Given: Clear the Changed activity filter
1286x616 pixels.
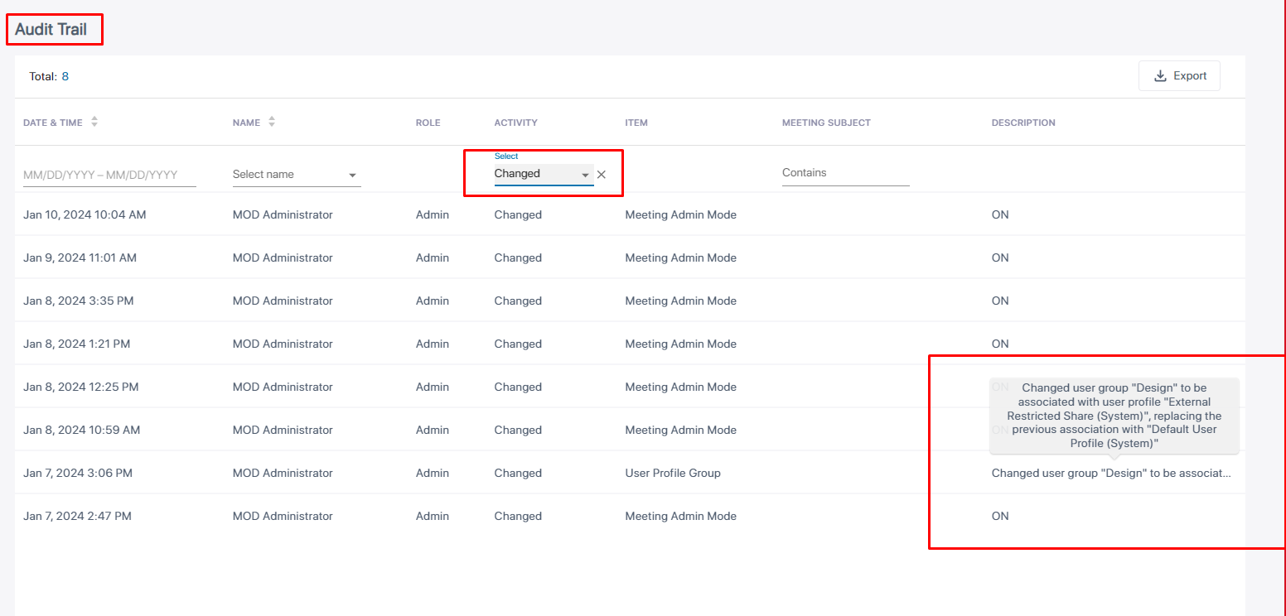Looking at the screenshot, I should 602,175.
